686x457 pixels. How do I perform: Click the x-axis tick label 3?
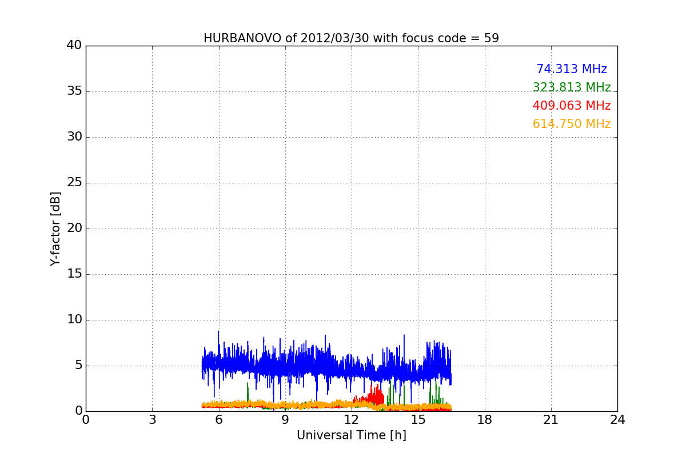[152, 420]
